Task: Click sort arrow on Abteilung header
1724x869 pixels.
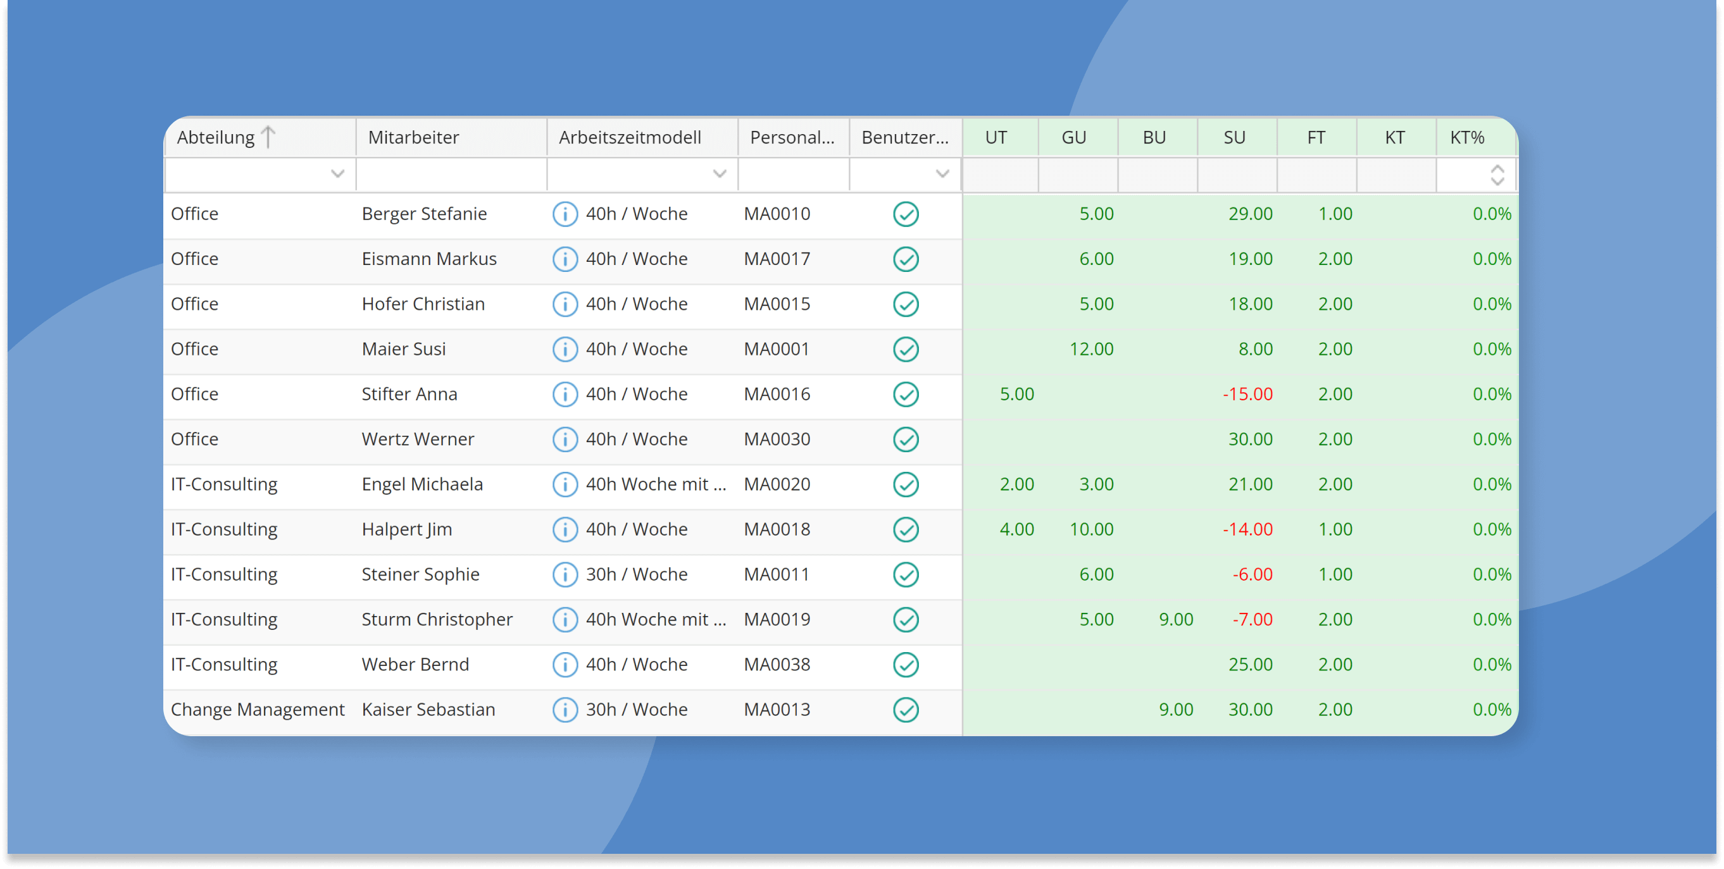Action: click(268, 137)
